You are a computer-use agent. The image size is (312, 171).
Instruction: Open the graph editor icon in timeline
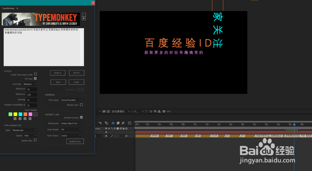(x=129, y=123)
